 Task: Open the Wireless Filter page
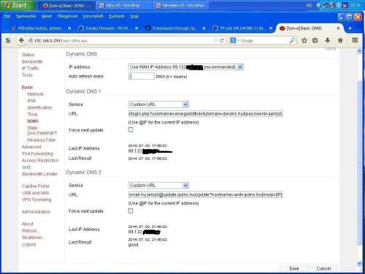click(42, 140)
